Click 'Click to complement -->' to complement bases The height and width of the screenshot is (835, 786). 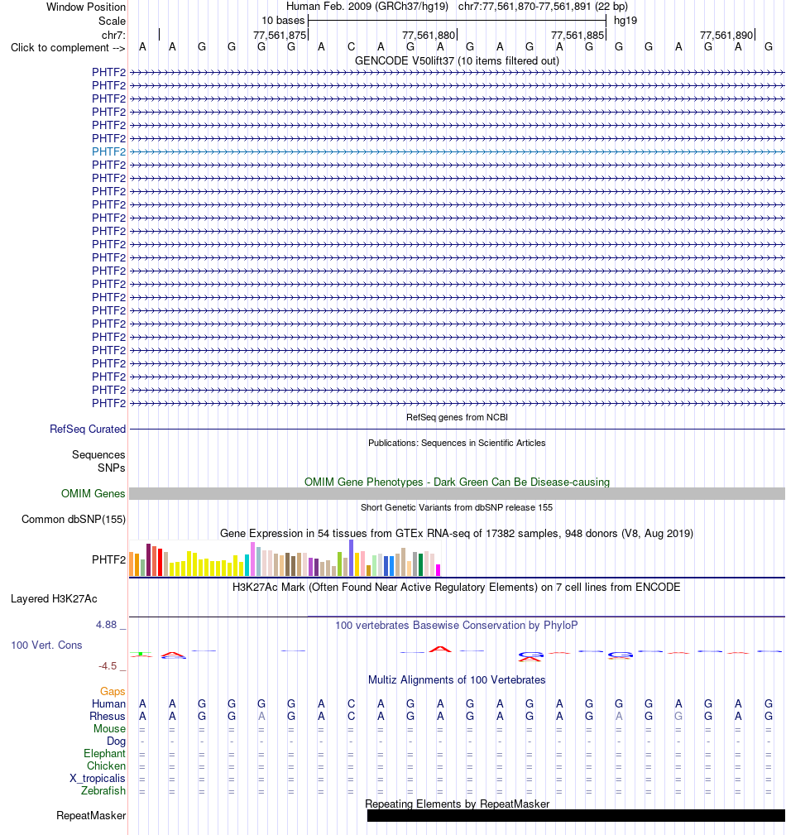pos(68,48)
